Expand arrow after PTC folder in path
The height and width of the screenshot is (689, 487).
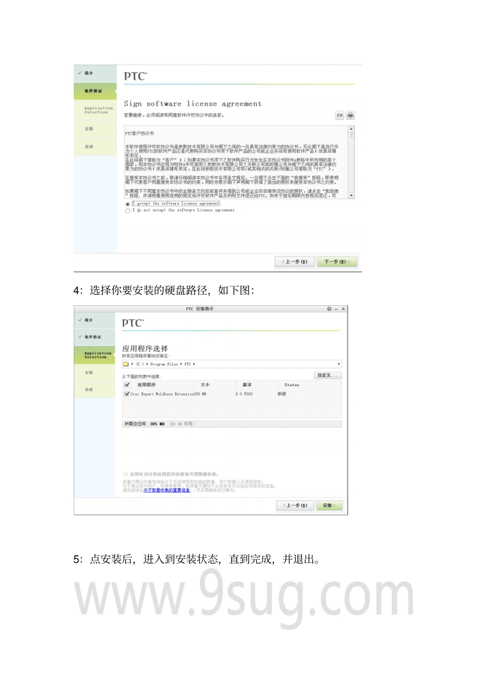click(194, 364)
